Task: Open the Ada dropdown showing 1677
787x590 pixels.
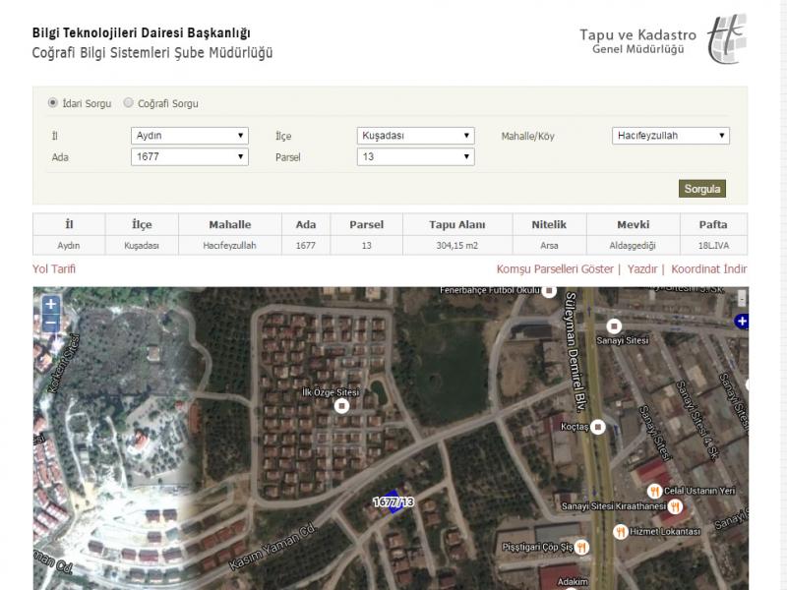Action: [x=189, y=156]
